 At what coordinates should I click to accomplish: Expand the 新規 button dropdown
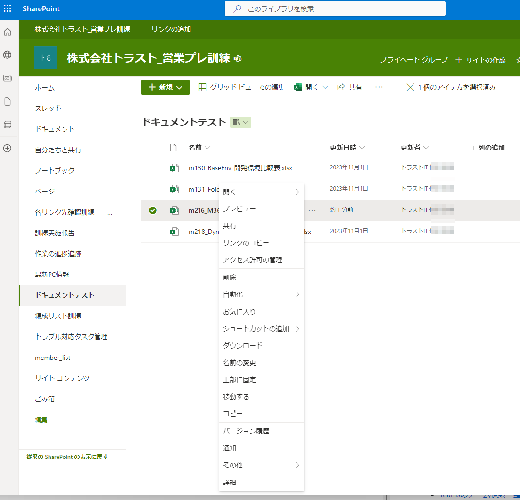pos(180,87)
